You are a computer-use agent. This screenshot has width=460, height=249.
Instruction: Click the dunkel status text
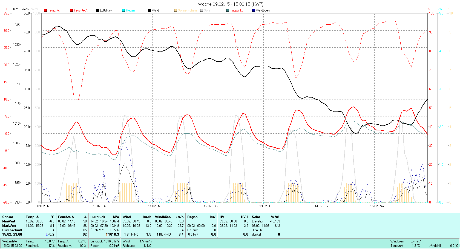(x=256, y=234)
